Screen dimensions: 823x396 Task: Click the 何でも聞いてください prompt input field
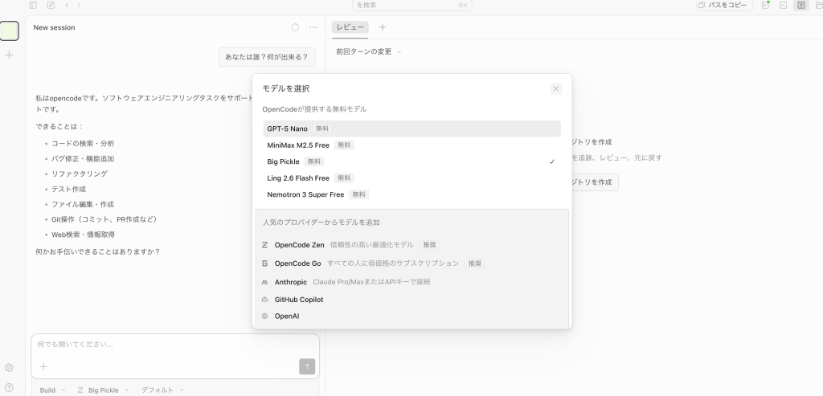coord(161,345)
